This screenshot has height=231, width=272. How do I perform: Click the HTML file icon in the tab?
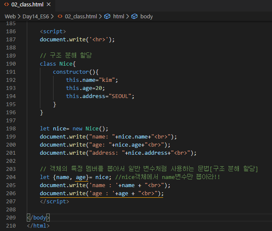[6, 5]
